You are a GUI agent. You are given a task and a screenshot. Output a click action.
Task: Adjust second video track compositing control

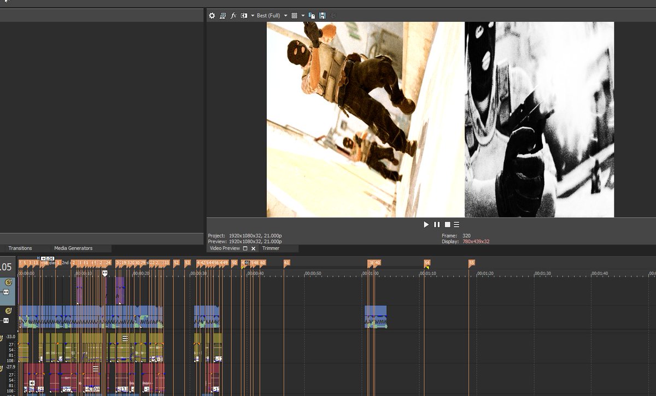click(7, 320)
